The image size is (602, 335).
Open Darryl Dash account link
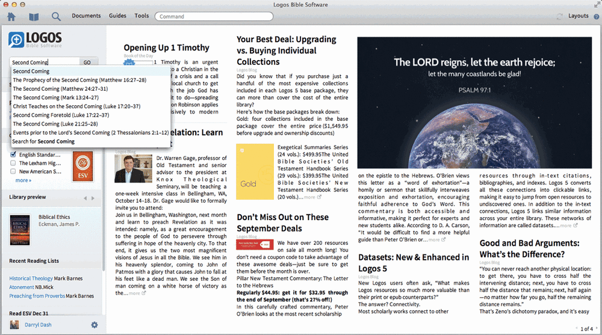coord(38,325)
